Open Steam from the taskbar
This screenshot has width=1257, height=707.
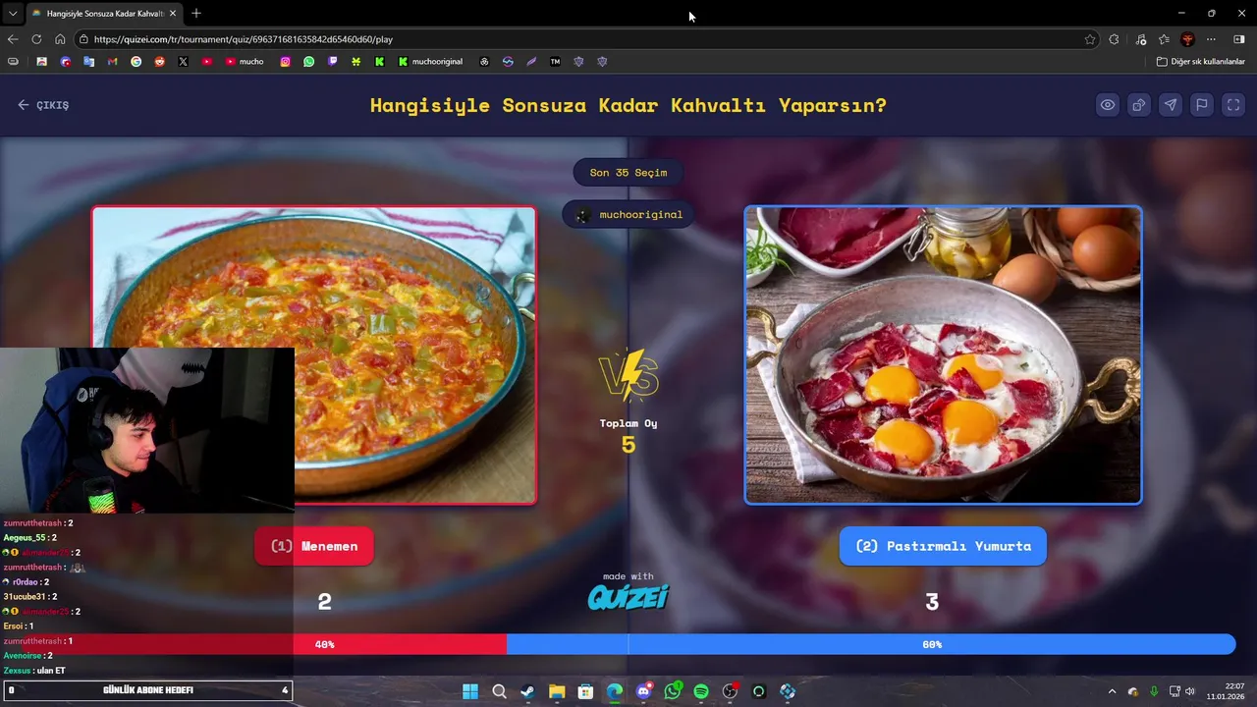point(527,691)
